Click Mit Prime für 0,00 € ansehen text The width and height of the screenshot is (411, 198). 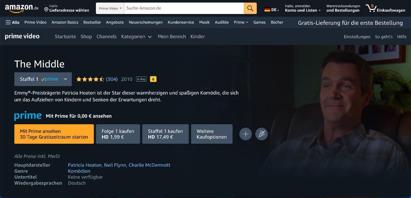[x=79, y=116]
